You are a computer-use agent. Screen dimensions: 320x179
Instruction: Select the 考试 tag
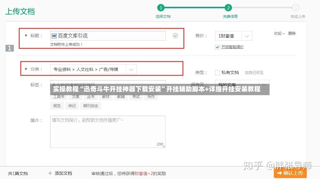136,96
